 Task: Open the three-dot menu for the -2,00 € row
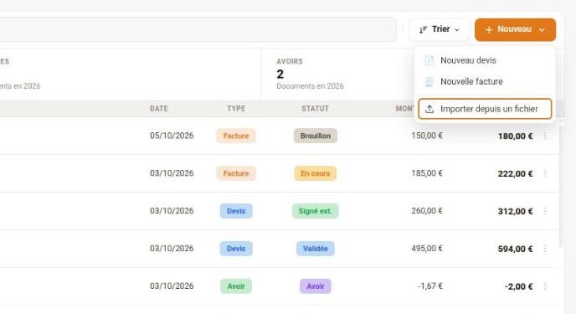click(545, 286)
